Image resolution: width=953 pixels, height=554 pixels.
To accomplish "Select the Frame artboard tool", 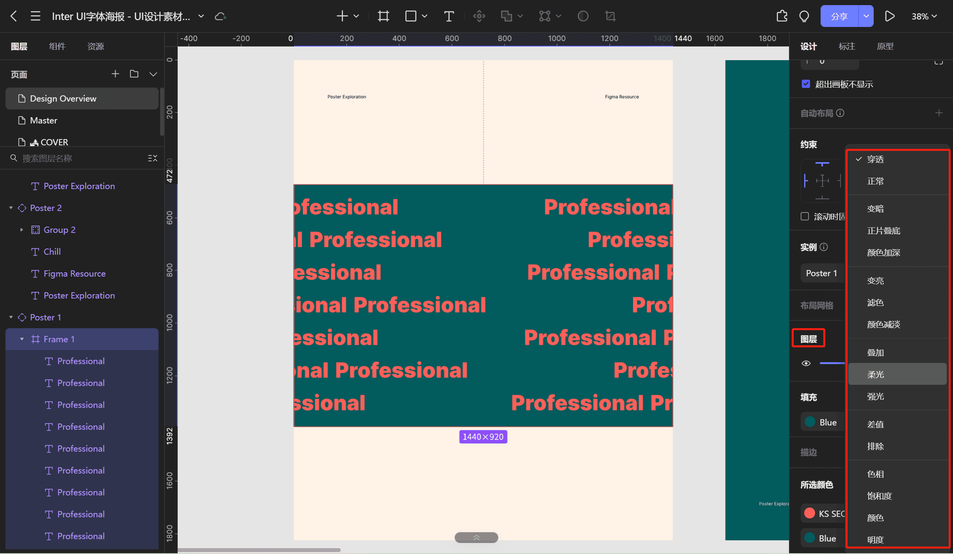I will pyautogui.click(x=384, y=16).
